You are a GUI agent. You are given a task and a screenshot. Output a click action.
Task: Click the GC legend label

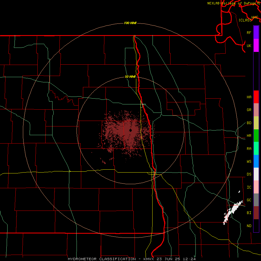point(249,200)
